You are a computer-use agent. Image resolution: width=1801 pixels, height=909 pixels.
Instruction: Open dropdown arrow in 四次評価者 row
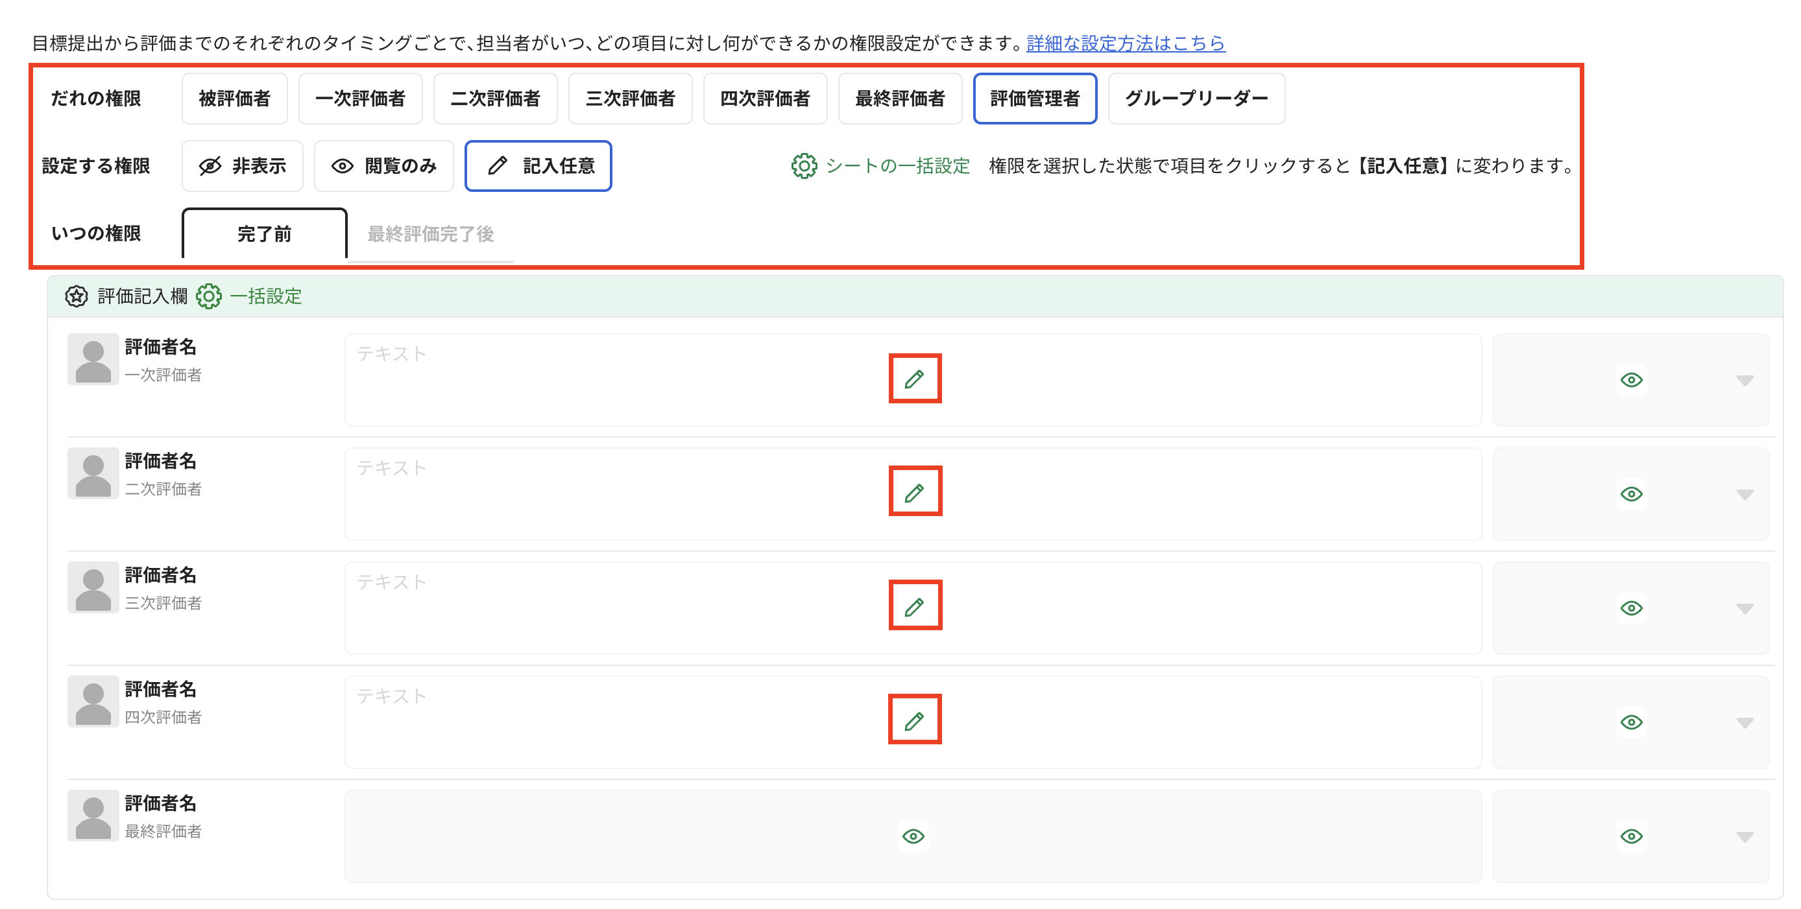(x=1745, y=722)
